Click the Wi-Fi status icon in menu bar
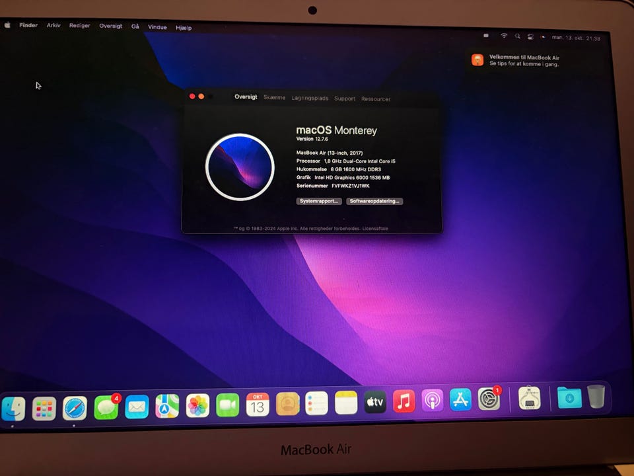The width and height of the screenshot is (634, 476). tap(504, 36)
